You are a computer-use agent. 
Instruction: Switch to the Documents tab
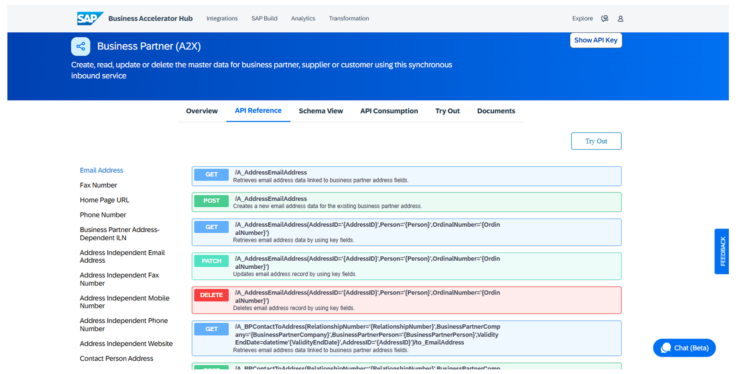click(x=496, y=111)
